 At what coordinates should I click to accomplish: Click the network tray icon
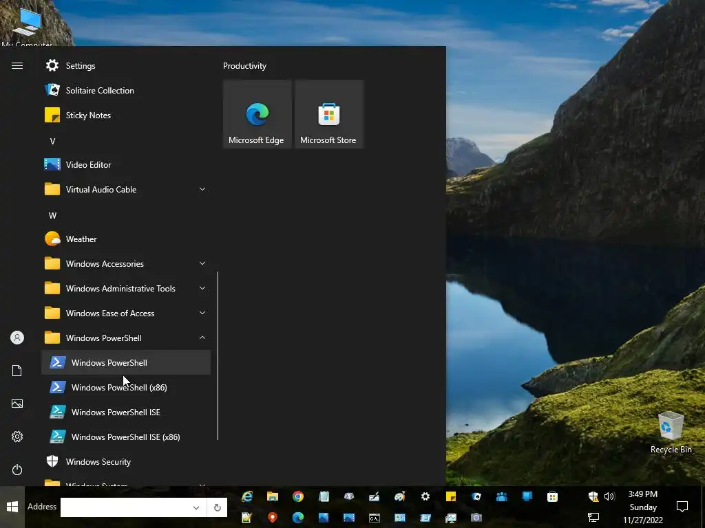click(x=593, y=518)
